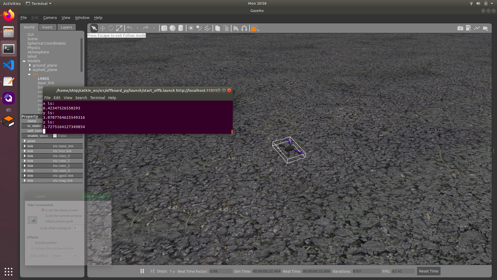Screen dimensions: 497x280
Task: Add a point light
Action: pos(191,28)
